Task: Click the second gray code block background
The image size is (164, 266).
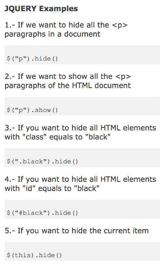Action: pos(82,106)
